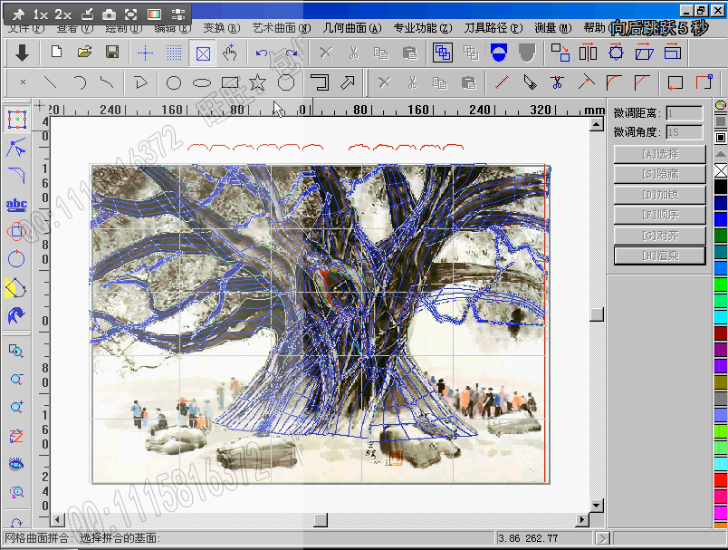
Task: Open the 艺术曲面(N) menu
Action: point(282,28)
